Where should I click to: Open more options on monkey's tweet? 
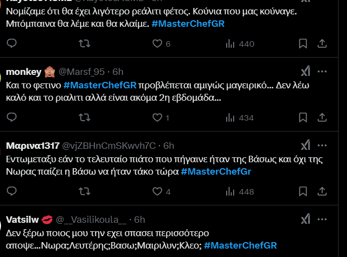(322, 71)
